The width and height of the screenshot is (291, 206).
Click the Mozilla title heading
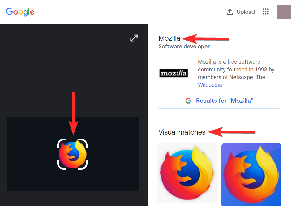click(169, 38)
